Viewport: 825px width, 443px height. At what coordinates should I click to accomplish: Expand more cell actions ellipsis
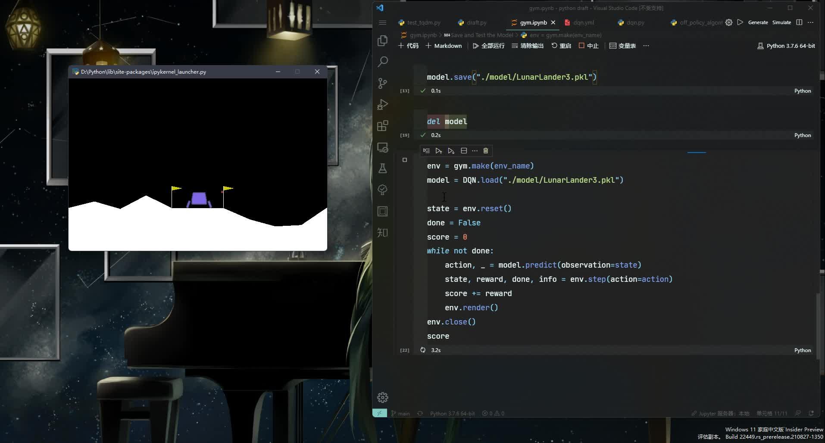475,151
